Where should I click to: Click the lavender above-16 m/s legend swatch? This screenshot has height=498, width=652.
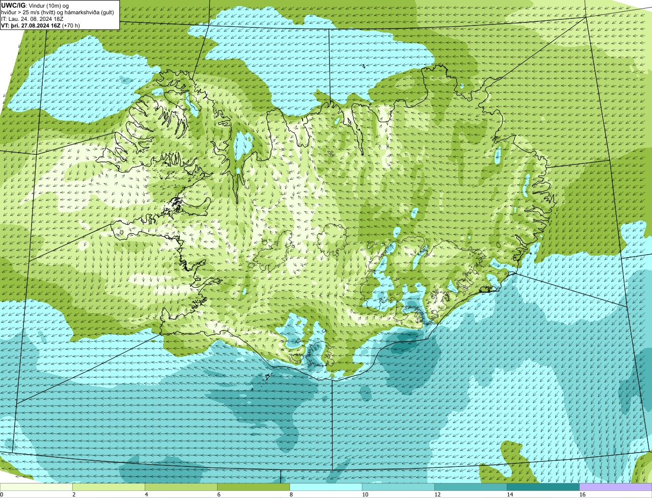point(616,487)
